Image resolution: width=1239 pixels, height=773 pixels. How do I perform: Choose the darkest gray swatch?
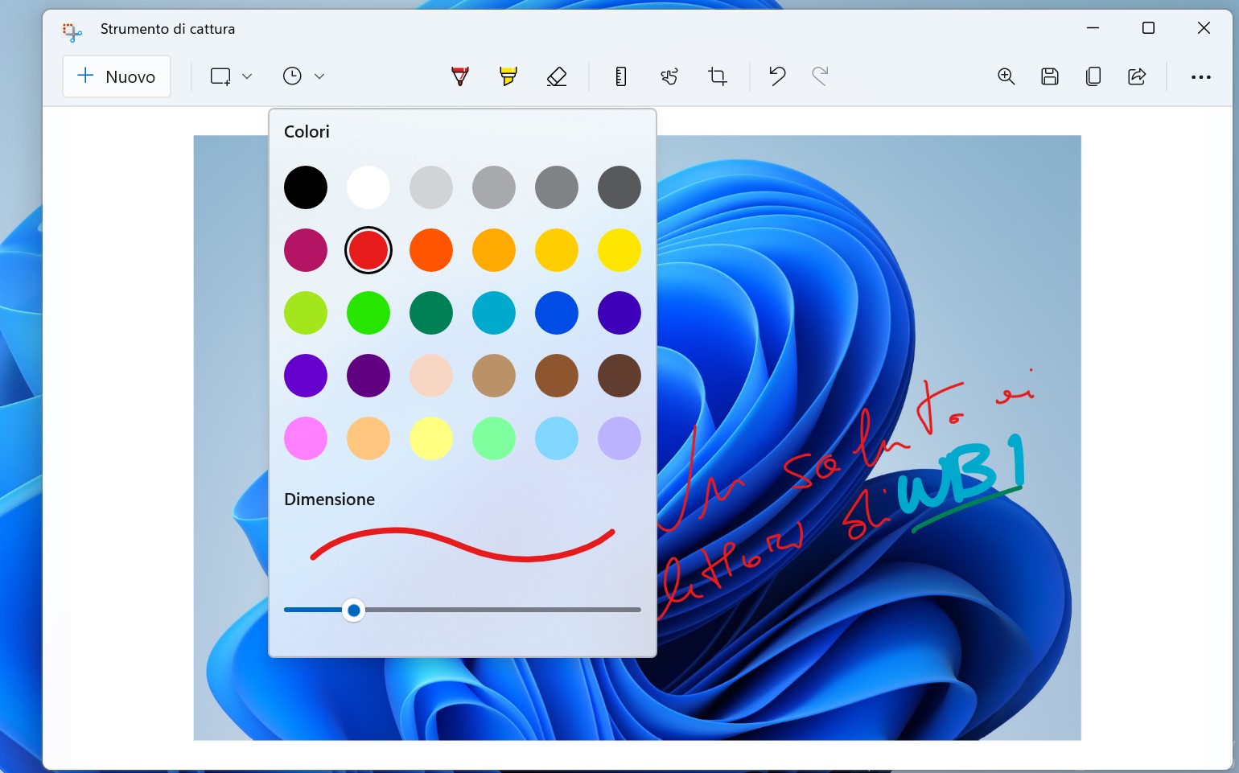click(619, 187)
